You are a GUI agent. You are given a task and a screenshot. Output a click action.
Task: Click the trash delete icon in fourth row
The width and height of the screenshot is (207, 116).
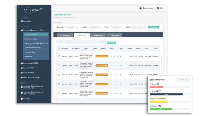tap(121, 84)
